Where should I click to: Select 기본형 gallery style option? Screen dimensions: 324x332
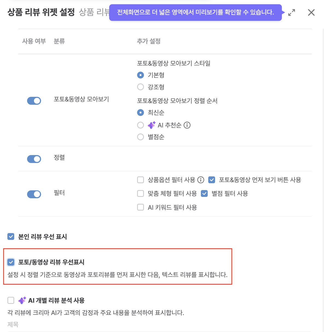(x=140, y=75)
